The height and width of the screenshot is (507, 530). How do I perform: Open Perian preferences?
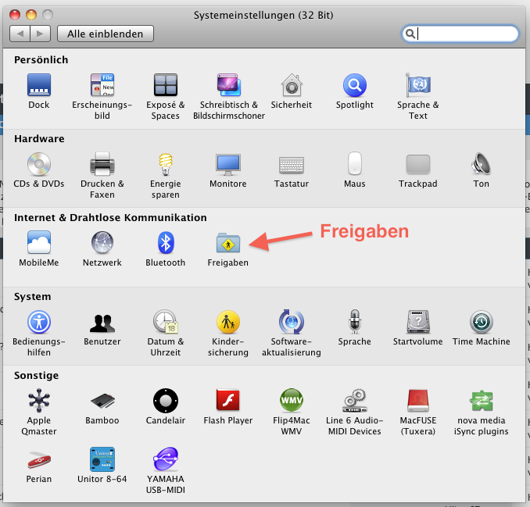(39, 460)
